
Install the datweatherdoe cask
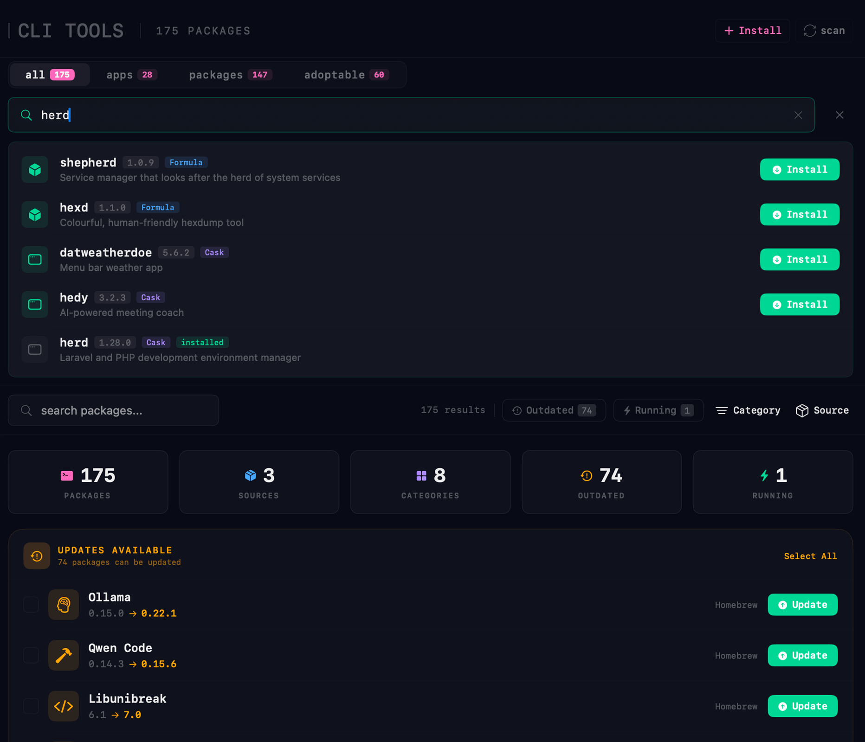(800, 260)
